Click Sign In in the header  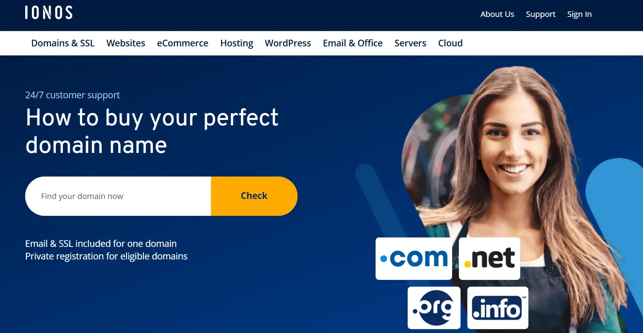tap(579, 15)
